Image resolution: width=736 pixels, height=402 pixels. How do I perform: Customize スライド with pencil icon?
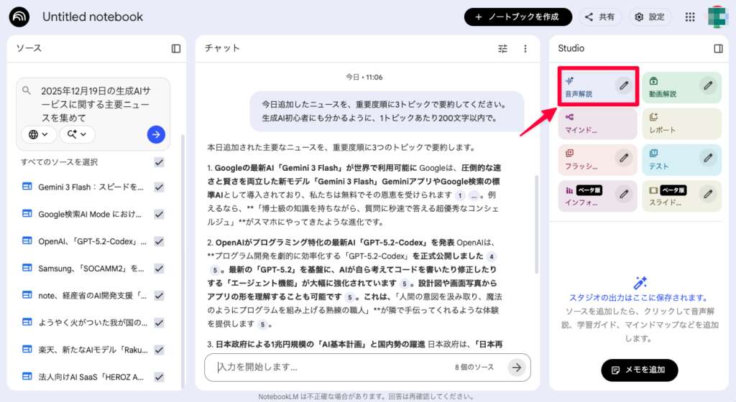(x=708, y=194)
